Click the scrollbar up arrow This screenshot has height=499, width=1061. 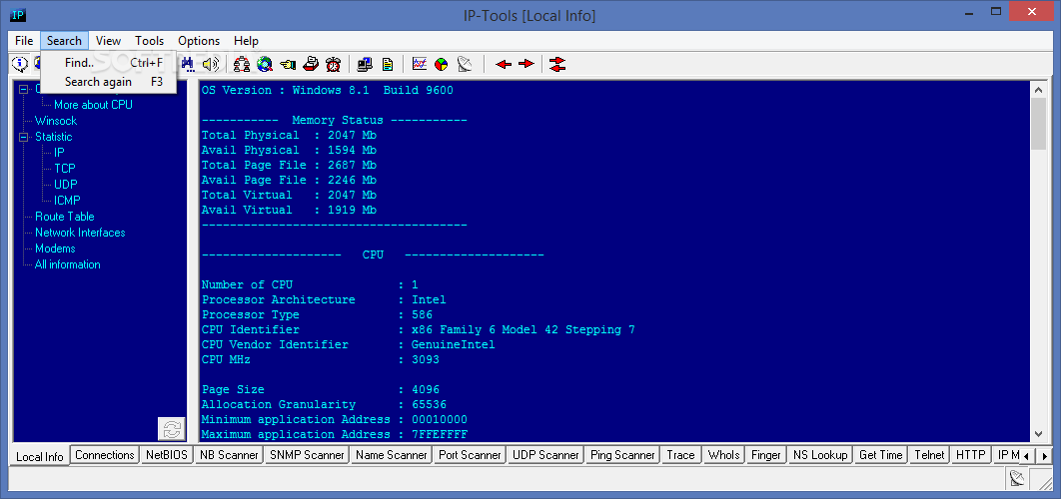click(x=1038, y=89)
